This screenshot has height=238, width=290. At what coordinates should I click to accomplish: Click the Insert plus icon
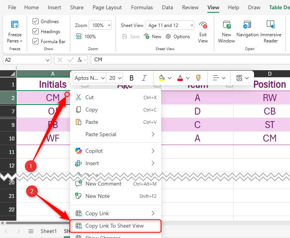[78, 163]
